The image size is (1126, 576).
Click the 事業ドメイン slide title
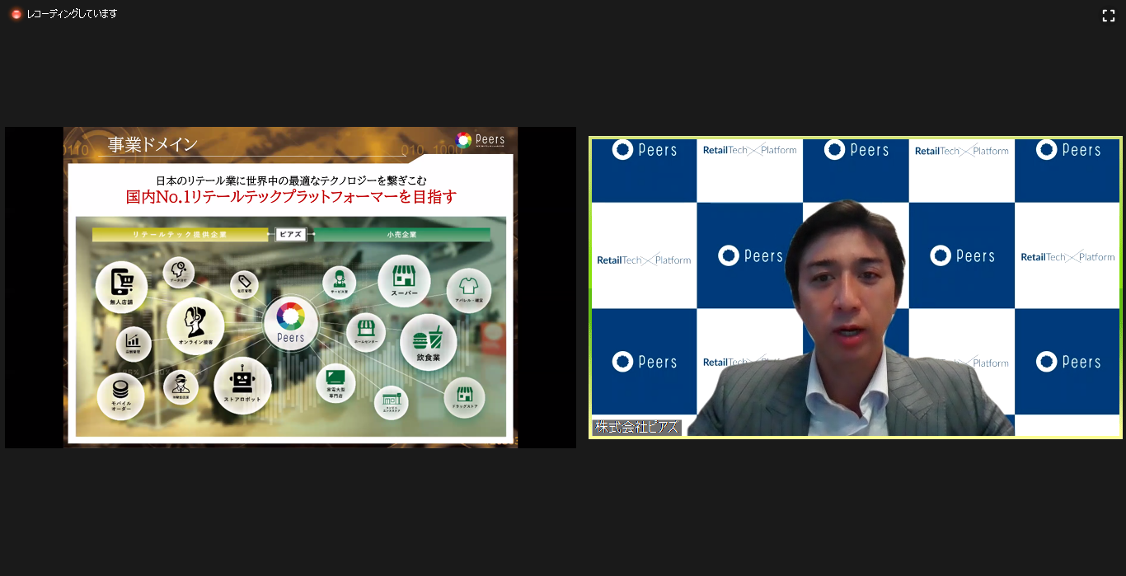153,145
